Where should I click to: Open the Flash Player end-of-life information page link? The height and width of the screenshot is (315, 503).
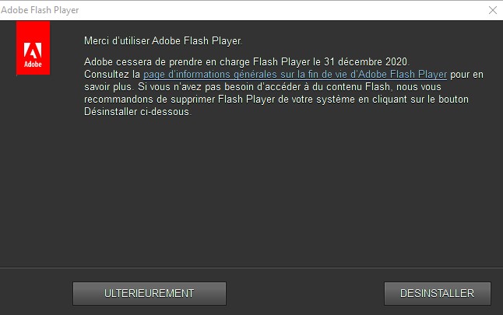pos(295,74)
